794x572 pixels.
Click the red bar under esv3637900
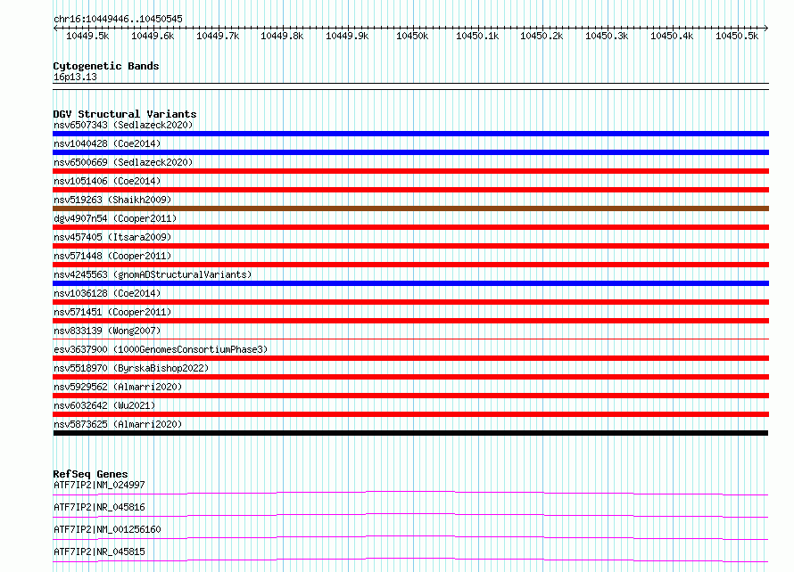click(410, 358)
